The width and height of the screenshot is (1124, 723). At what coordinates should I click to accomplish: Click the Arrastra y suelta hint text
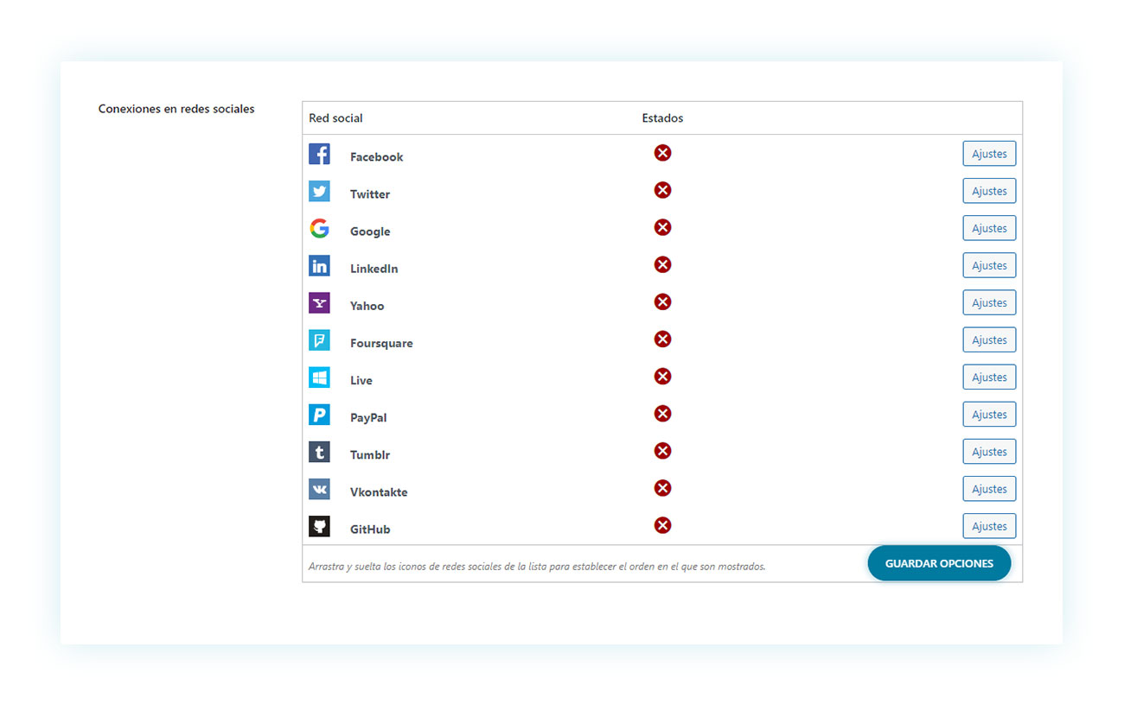(x=537, y=567)
